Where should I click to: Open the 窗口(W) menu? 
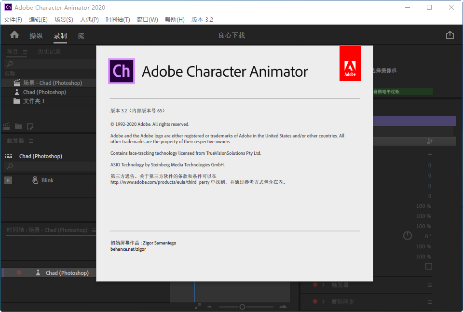(147, 20)
